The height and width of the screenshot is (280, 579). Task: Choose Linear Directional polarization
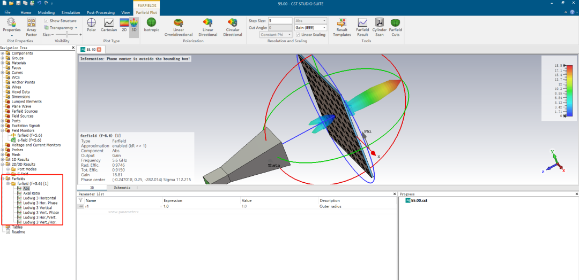pyautogui.click(x=208, y=27)
